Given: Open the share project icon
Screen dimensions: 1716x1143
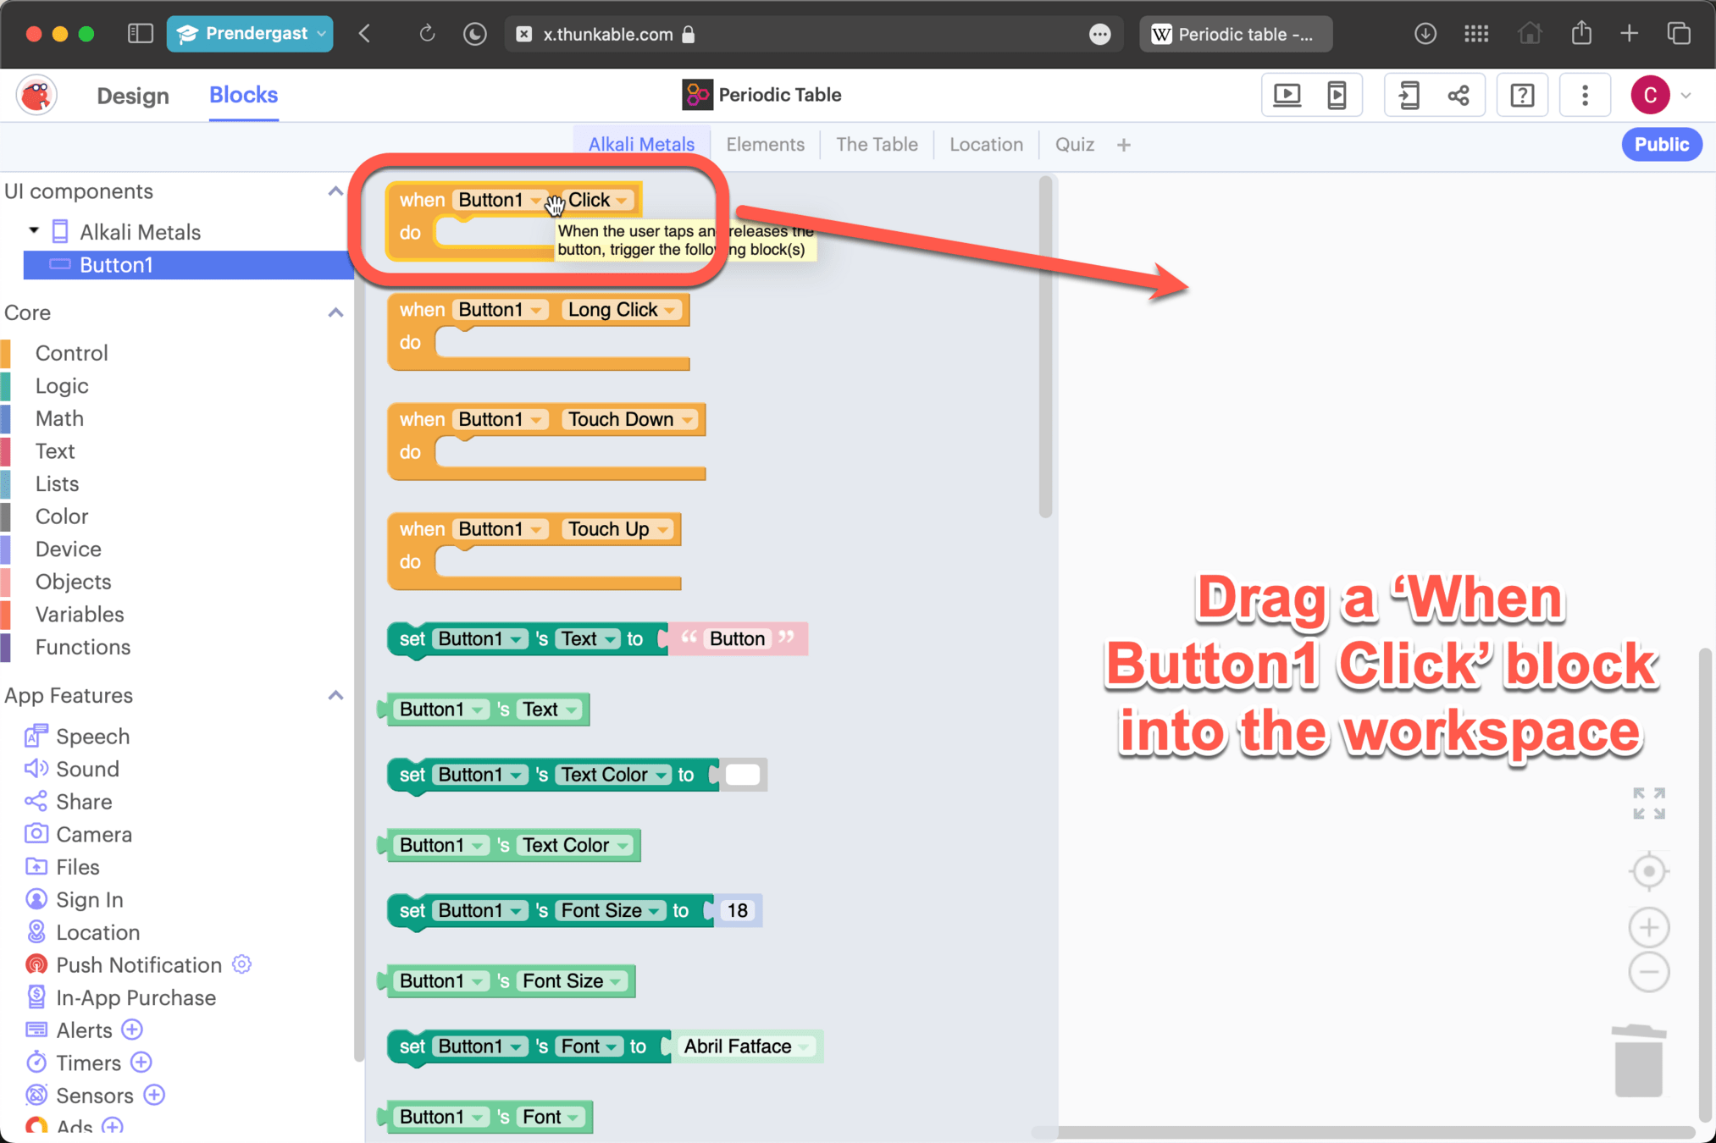Looking at the screenshot, I should point(1459,95).
